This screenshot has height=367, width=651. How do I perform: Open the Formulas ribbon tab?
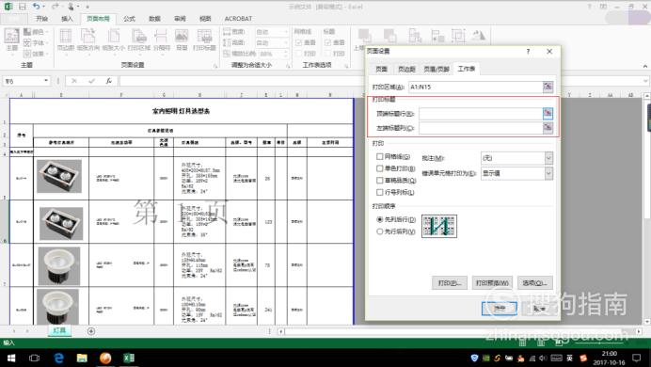click(129, 19)
